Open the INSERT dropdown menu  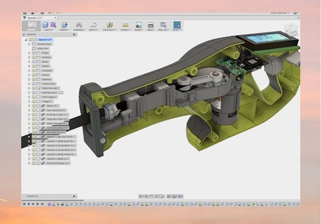[139, 30]
